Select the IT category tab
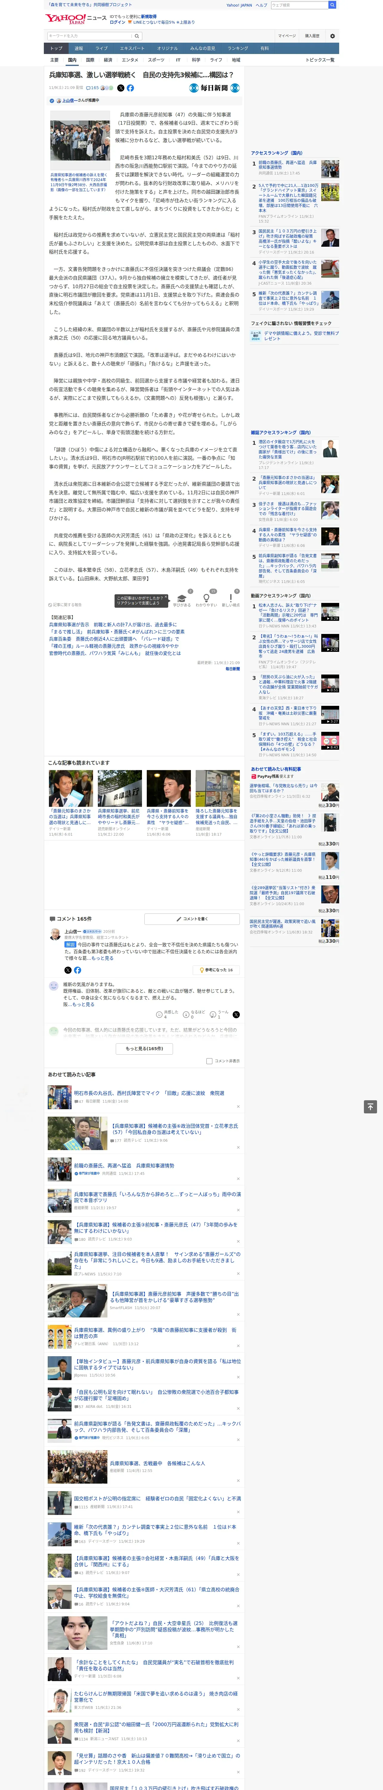The image size is (383, 1790). pyautogui.click(x=178, y=60)
